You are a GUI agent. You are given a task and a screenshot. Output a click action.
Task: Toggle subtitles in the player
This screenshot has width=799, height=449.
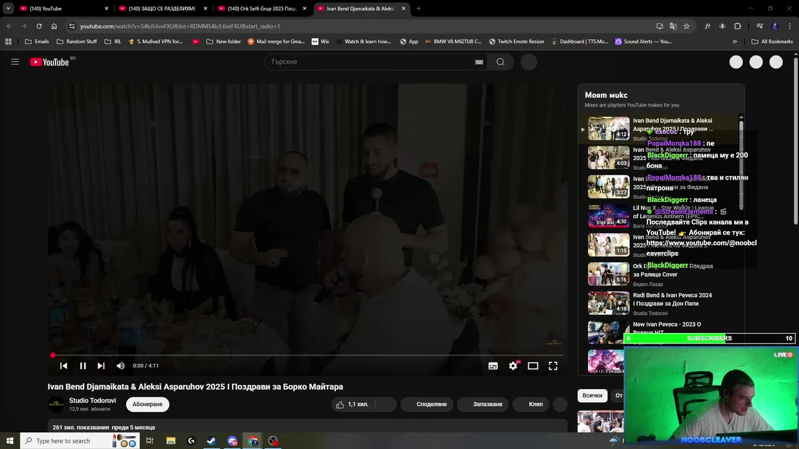coord(493,366)
